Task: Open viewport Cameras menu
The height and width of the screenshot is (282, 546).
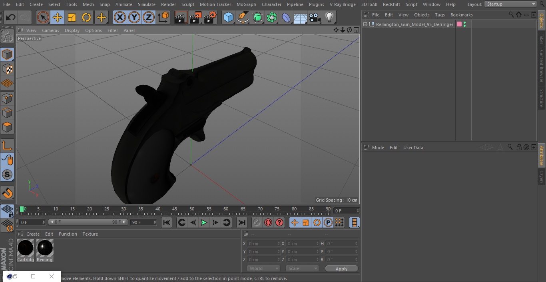Action: pos(50,30)
